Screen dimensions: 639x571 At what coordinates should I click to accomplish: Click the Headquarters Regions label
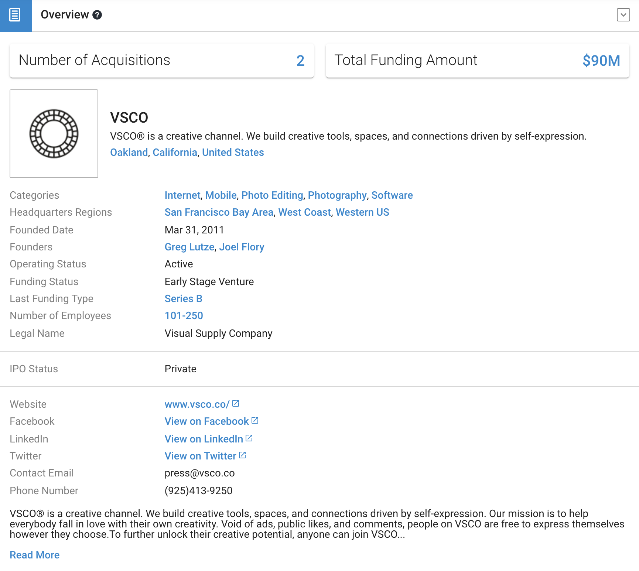pos(61,212)
